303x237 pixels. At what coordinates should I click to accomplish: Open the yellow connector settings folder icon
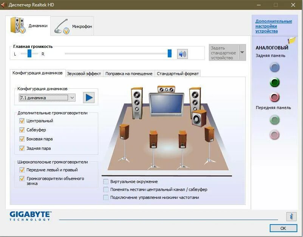click(x=292, y=40)
